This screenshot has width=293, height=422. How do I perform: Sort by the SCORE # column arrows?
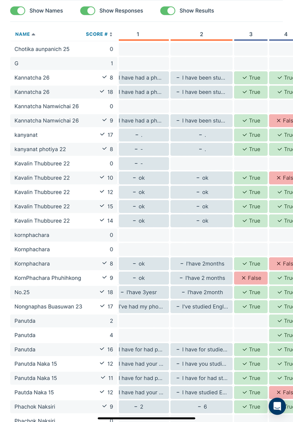pos(111,34)
